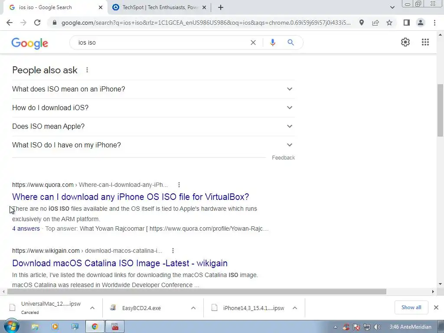Open EasyBCD2.4.exe download options arrow
Image resolution: width=444 pixels, height=333 pixels.
pyautogui.click(x=193, y=308)
